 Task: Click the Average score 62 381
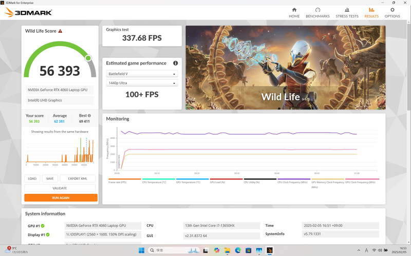(59, 121)
